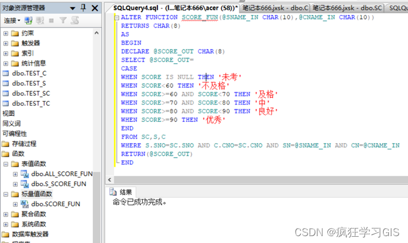The image size is (408, 243).
Task: Collapse the 标量值函数 folder
Action: pos(6,194)
